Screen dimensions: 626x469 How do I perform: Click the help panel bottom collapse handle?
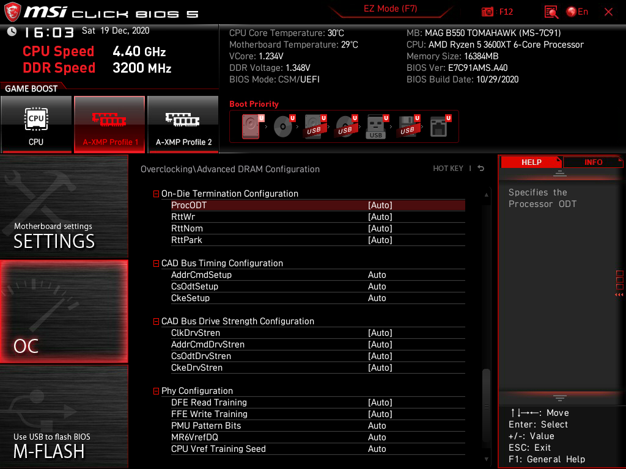[x=559, y=398]
